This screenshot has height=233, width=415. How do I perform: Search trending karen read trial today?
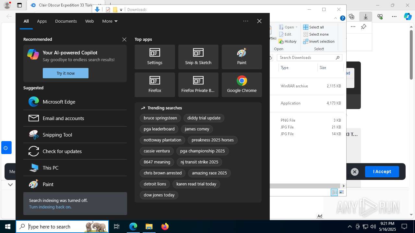[x=196, y=184]
